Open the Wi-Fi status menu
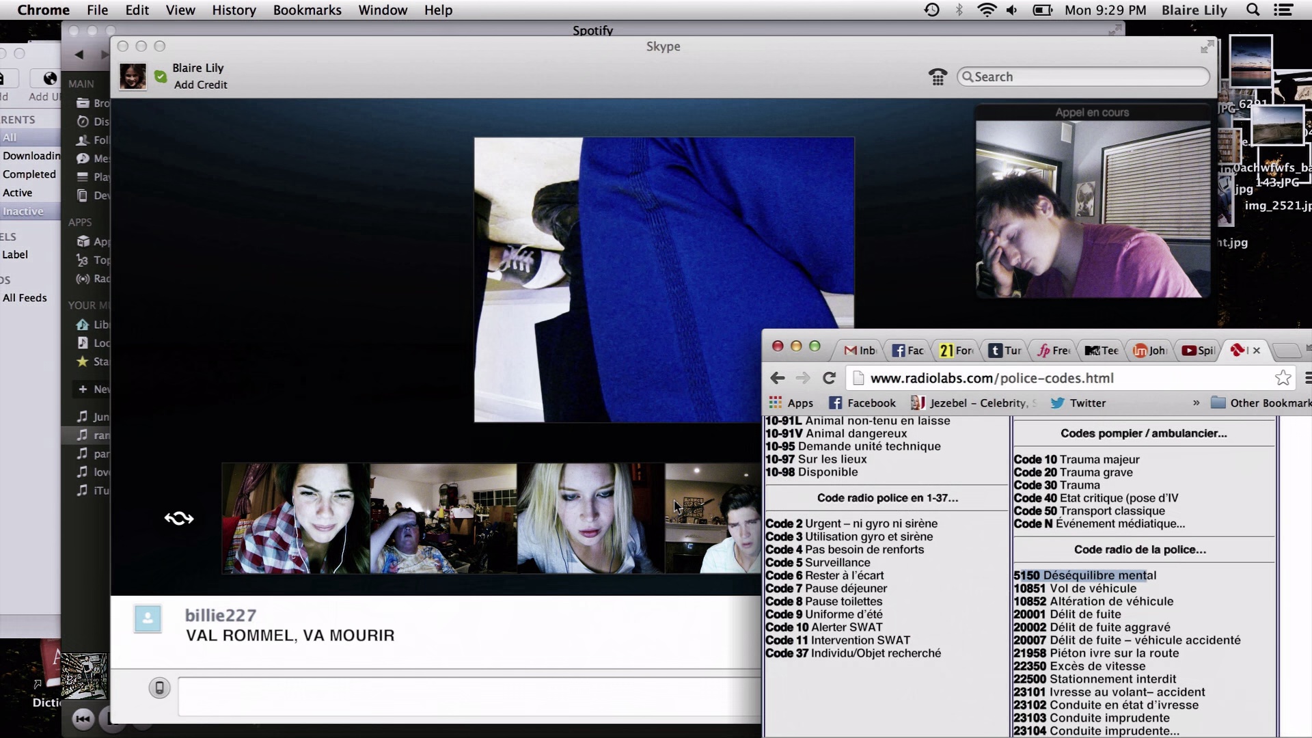1312x738 pixels. click(x=987, y=10)
